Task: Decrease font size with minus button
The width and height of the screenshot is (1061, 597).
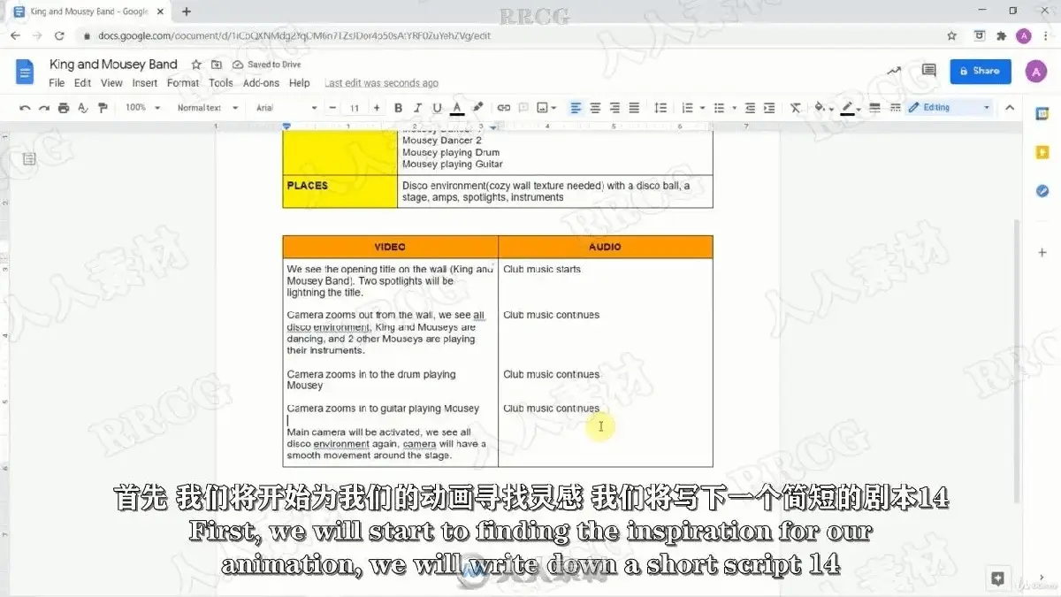Action: coord(333,108)
